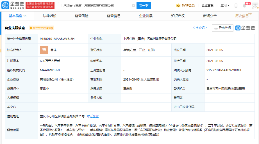Click the 企查查 logo beside export button
The height and width of the screenshot is (144, 259).
point(245,28)
